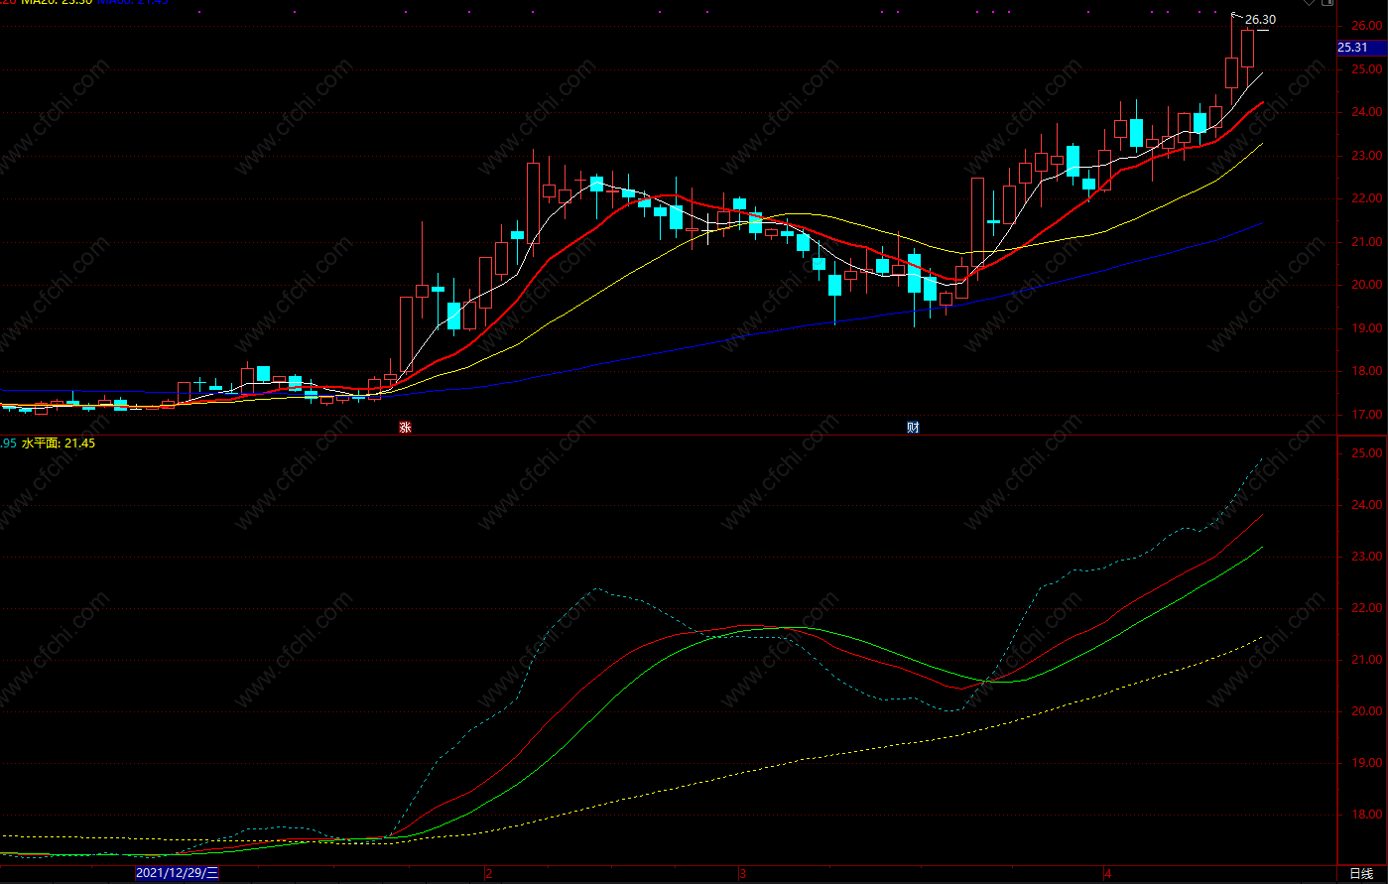This screenshot has width=1388, height=884.
Task: Click the MA20 moving average label
Action: tap(57, 2)
